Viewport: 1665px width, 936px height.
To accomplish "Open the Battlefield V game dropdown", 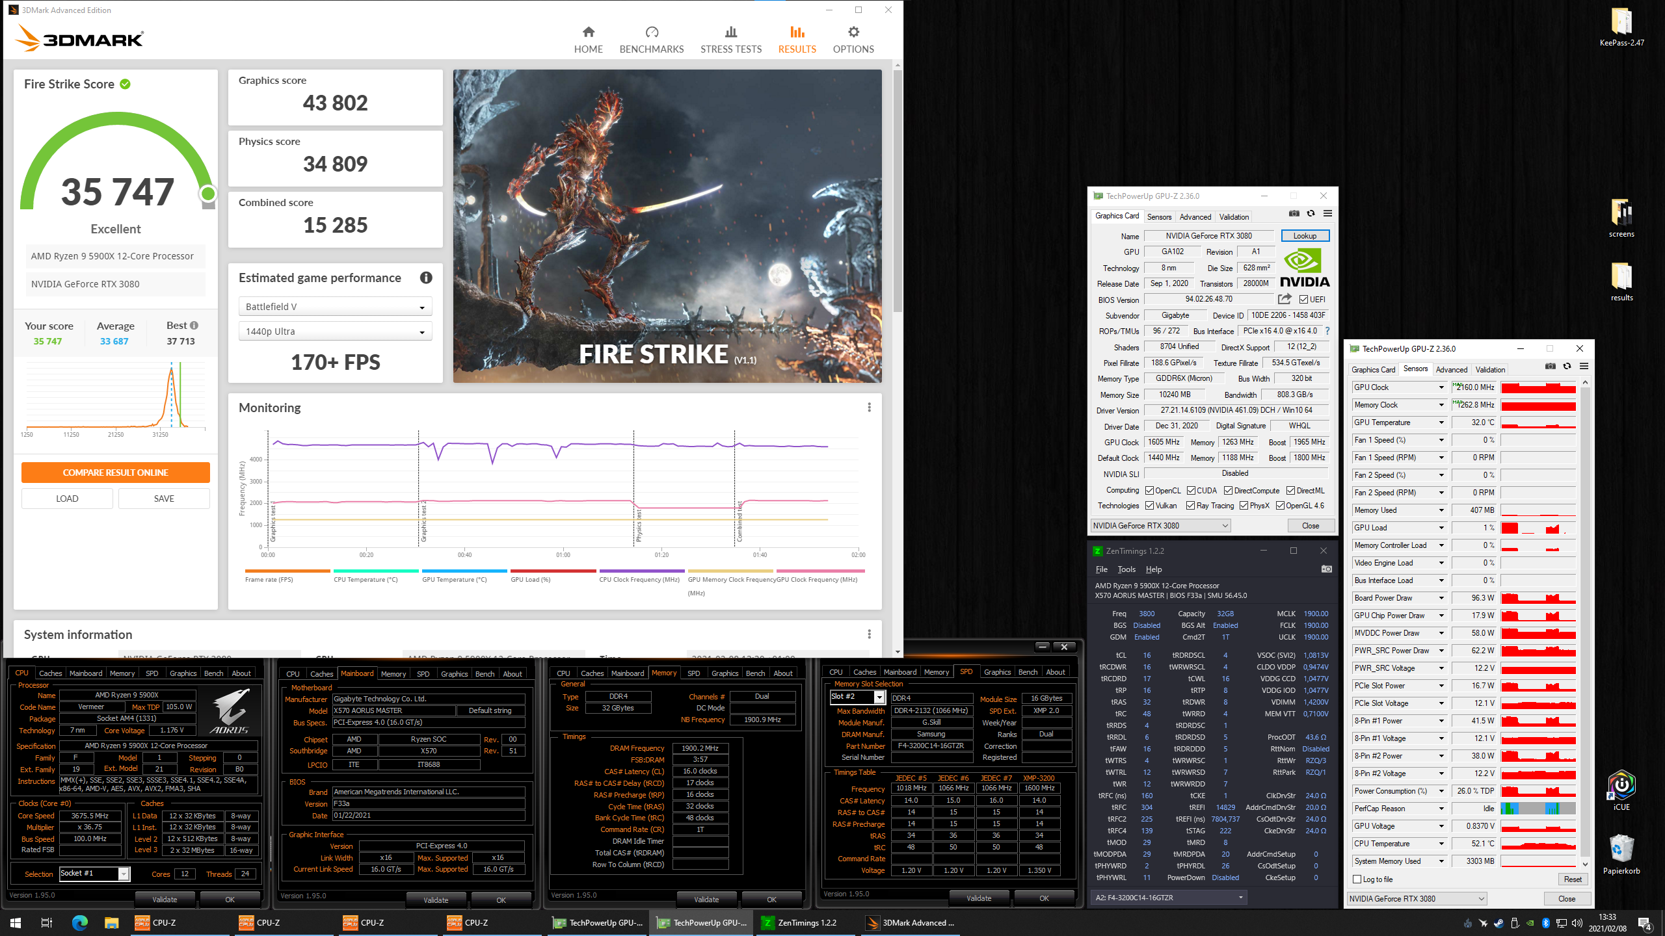I will (x=336, y=307).
